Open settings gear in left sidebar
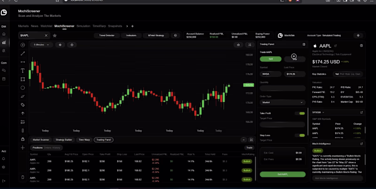Image resolution: width=376 pixels, height=189 pixels. (x=4, y=167)
